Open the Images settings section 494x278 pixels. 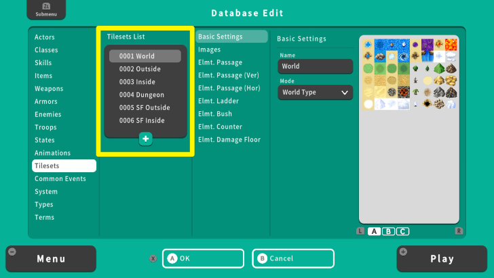[209, 49]
